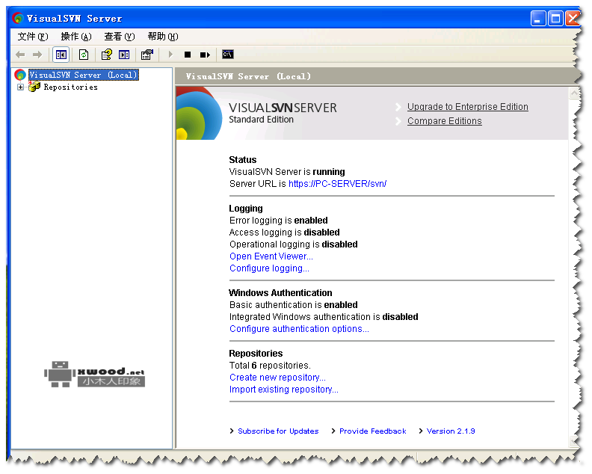Image resolution: width=592 pixels, height=474 pixels.
Task: Toggle the Show/Hide Action Pane icon
Action: pos(124,55)
